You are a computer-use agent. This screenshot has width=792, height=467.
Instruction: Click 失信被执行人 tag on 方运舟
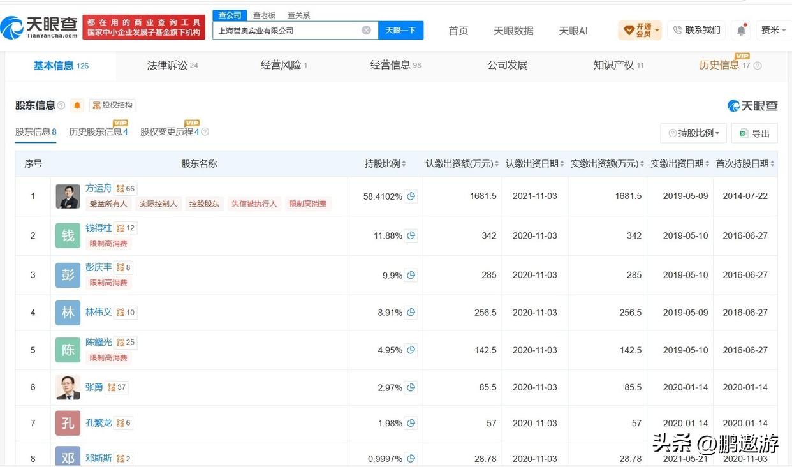click(254, 204)
